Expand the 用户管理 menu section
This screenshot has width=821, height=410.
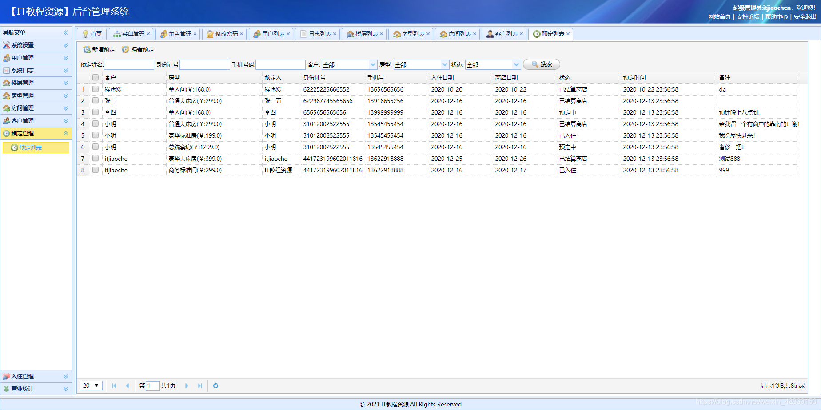coord(66,58)
